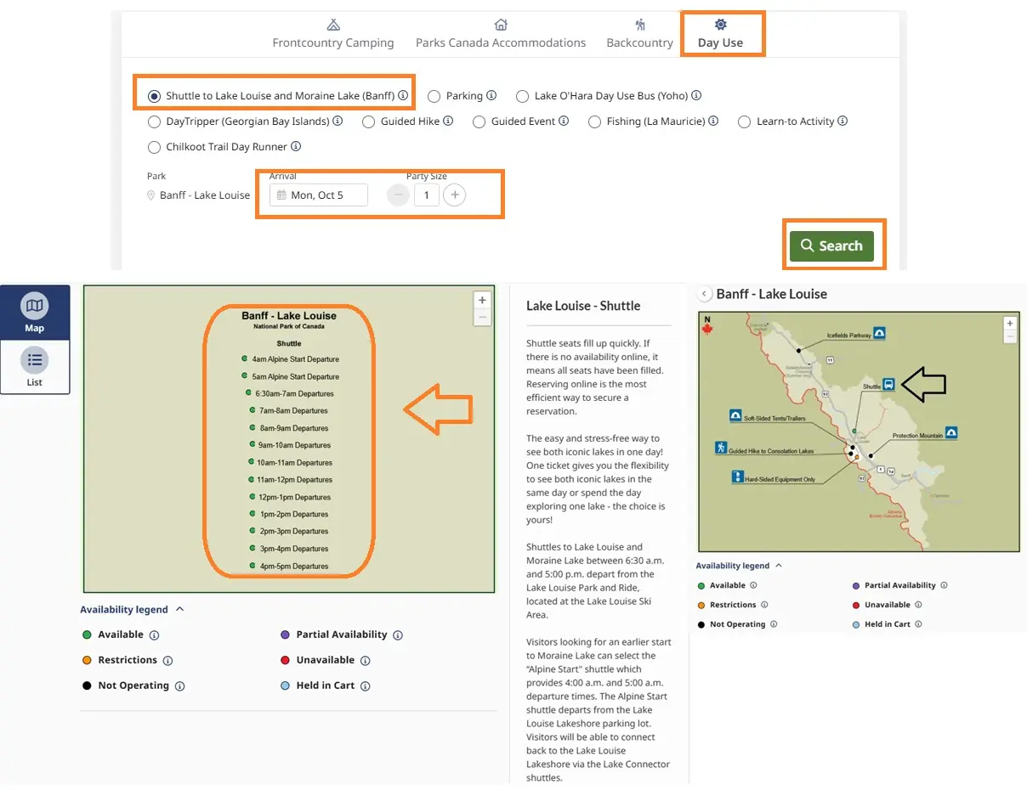The width and height of the screenshot is (1027, 790).
Task: Choose DayTripper (Georgian Bay Islands) radio
Action: (x=154, y=121)
